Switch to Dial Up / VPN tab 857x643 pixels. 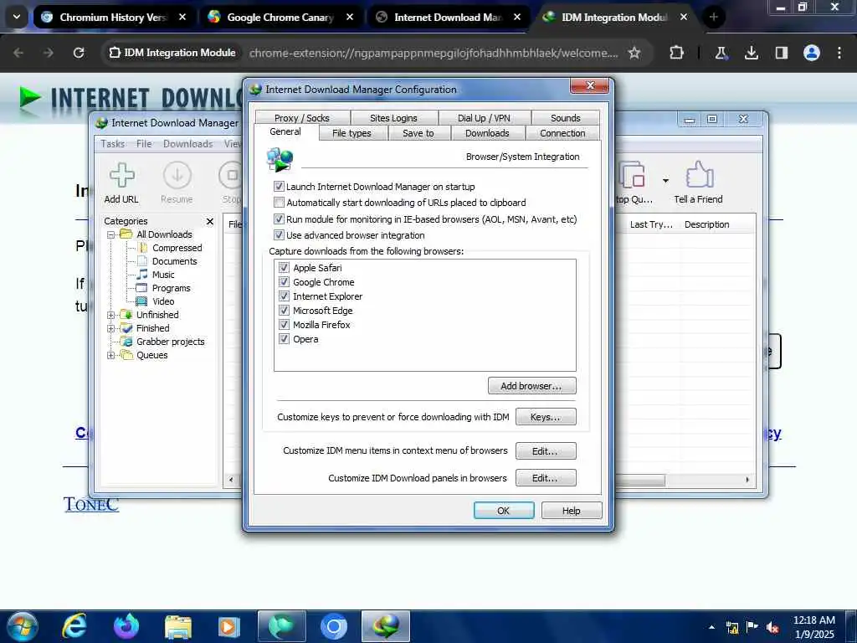(484, 117)
